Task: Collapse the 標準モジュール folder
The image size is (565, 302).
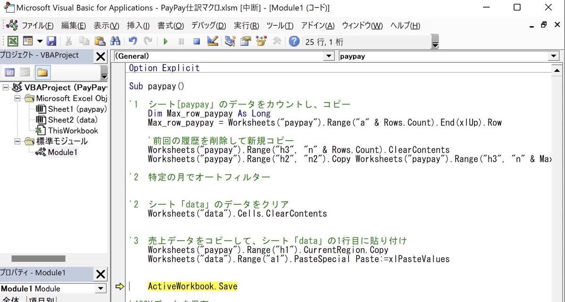Action: (17, 141)
